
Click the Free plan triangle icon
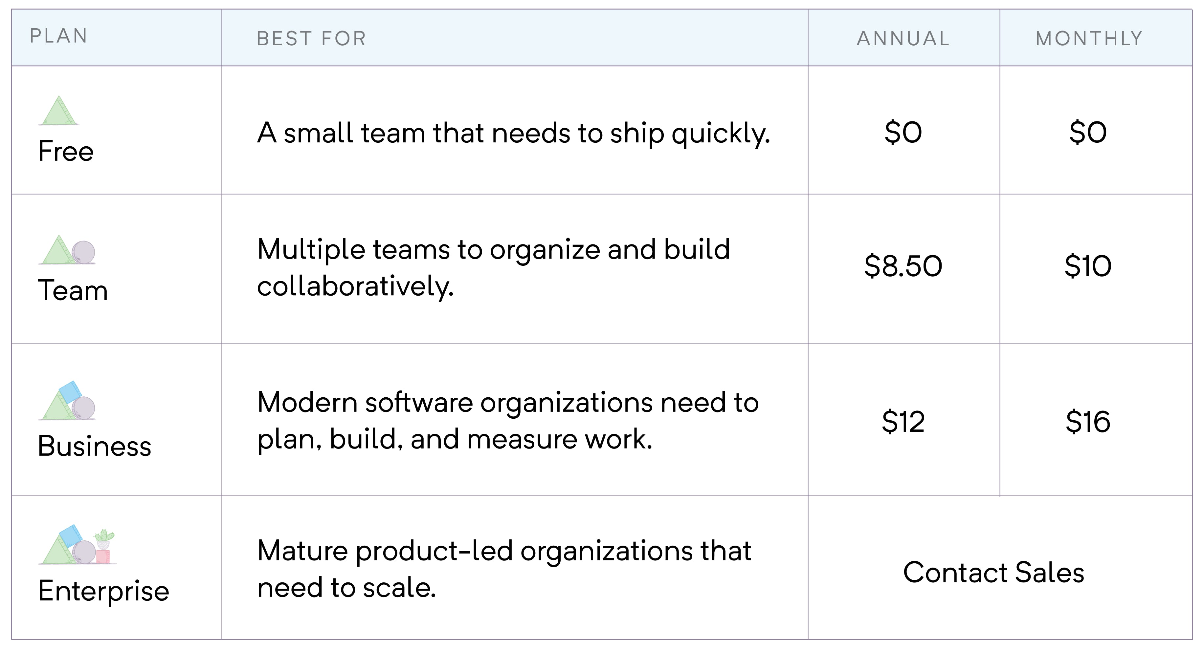coord(58,111)
